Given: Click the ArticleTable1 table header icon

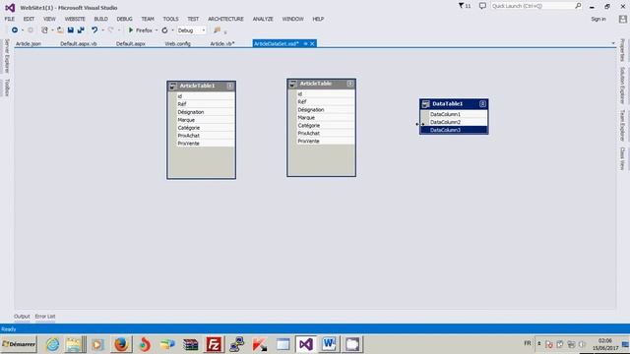Looking at the screenshot, I should click(173, 86).
